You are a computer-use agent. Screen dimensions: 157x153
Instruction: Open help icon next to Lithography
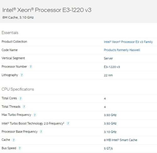(22, 75)
